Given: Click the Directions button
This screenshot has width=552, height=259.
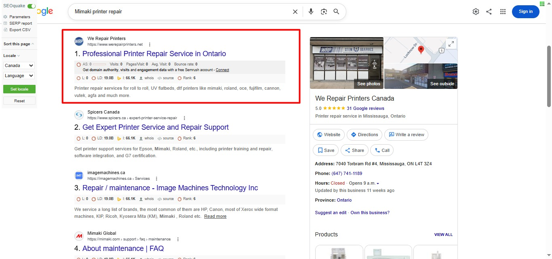Looking at the screenshot, I should point(364,135).
